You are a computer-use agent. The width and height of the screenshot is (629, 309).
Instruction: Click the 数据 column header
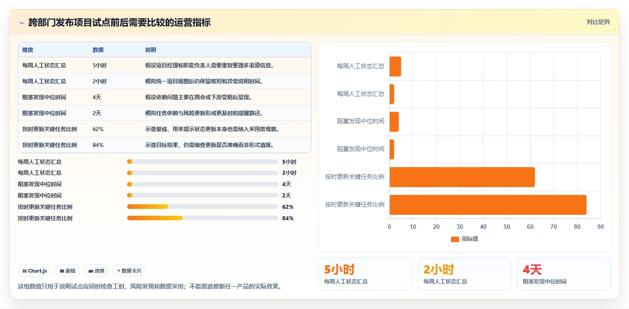point(98,50)
